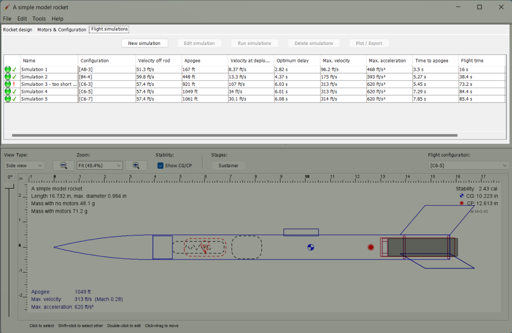Click the zoom in magnifier icon
The width and height of the screenshot is (512, 333).
135,165
